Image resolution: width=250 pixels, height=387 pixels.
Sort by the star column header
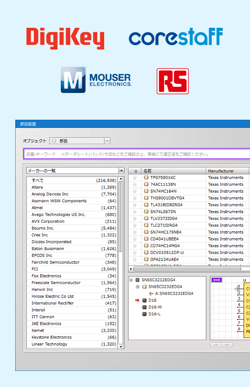135,171
